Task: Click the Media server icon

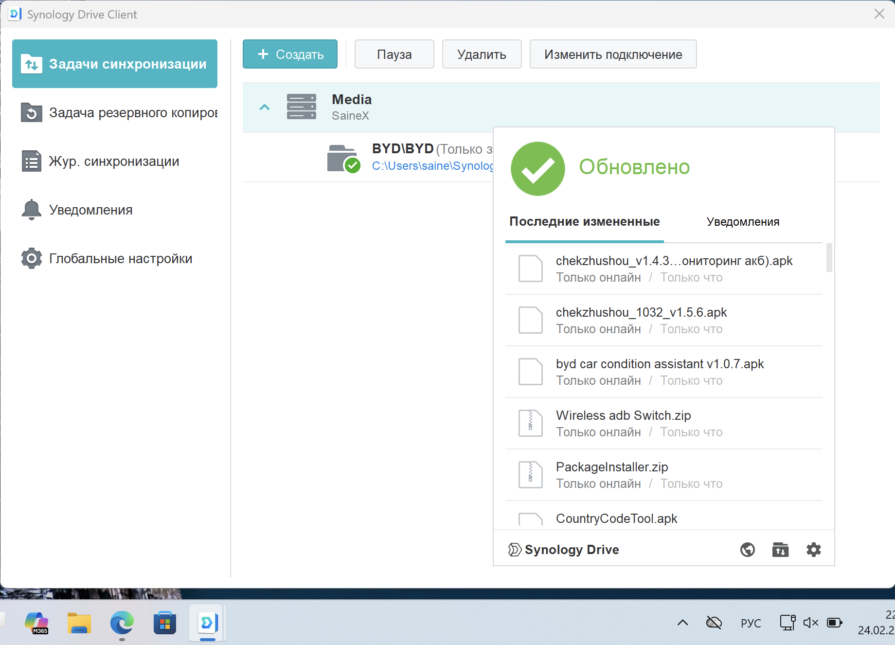Action: [301, 107]
